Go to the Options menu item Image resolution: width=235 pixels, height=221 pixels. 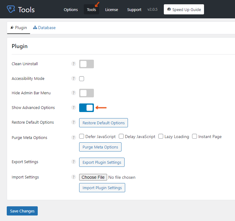point(71,9)
